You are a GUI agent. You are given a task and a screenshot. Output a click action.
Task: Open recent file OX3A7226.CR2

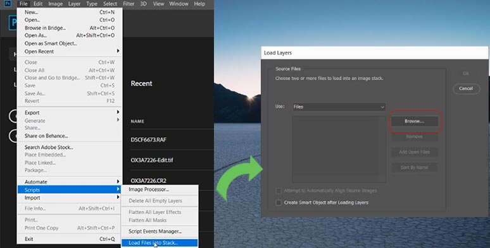[x=148, y=180]
